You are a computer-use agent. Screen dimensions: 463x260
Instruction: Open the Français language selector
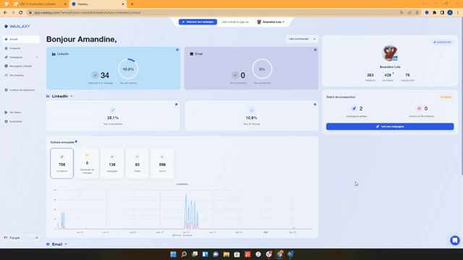(x=21, y=238)
